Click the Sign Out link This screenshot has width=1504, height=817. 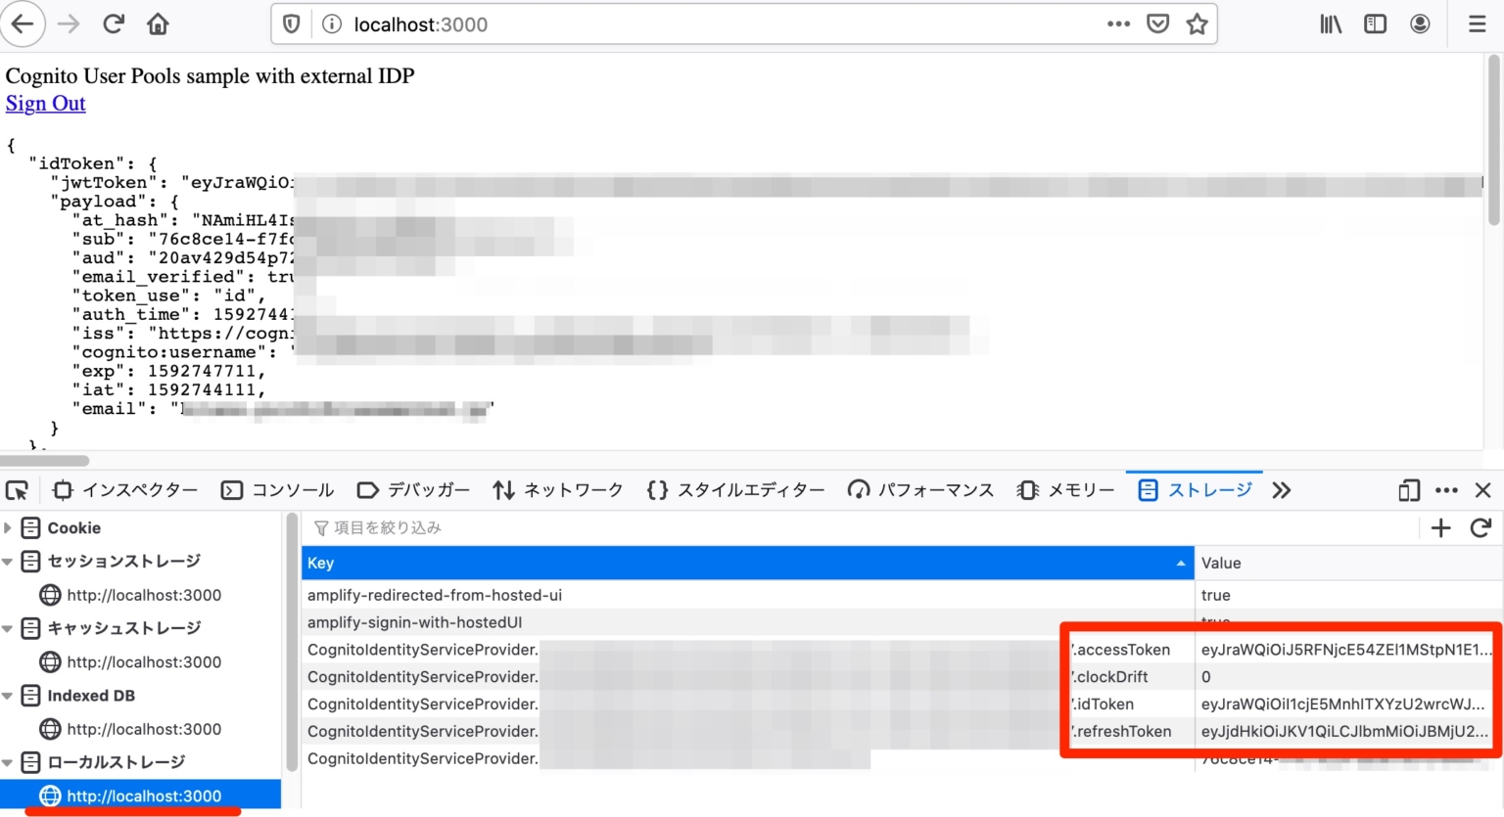click(x=45, y=103)
